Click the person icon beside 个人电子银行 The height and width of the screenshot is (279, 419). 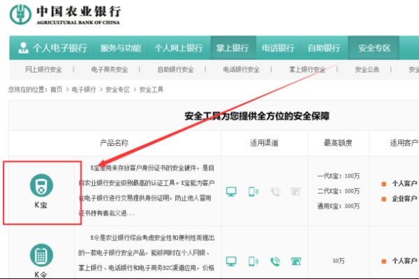pyautogui.click(x=23, y=48)
